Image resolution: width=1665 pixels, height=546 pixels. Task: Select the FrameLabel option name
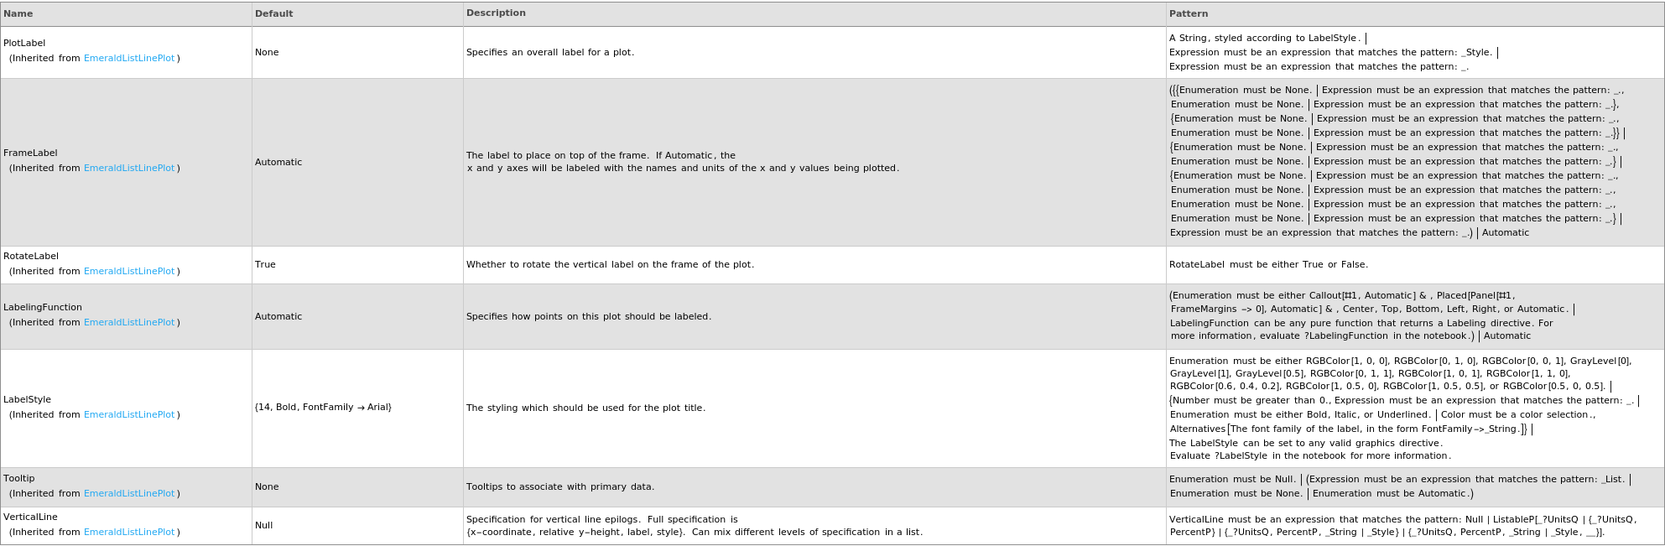[x=30, y=153]
